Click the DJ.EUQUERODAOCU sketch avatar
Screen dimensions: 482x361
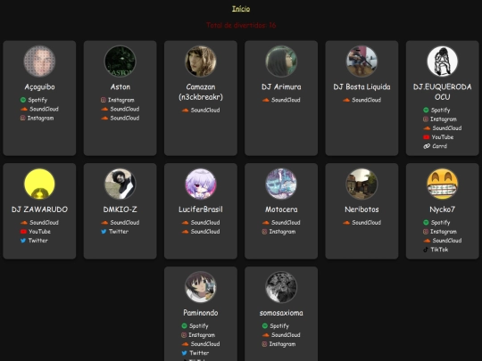pyautogui.click(x=443, y=62)
